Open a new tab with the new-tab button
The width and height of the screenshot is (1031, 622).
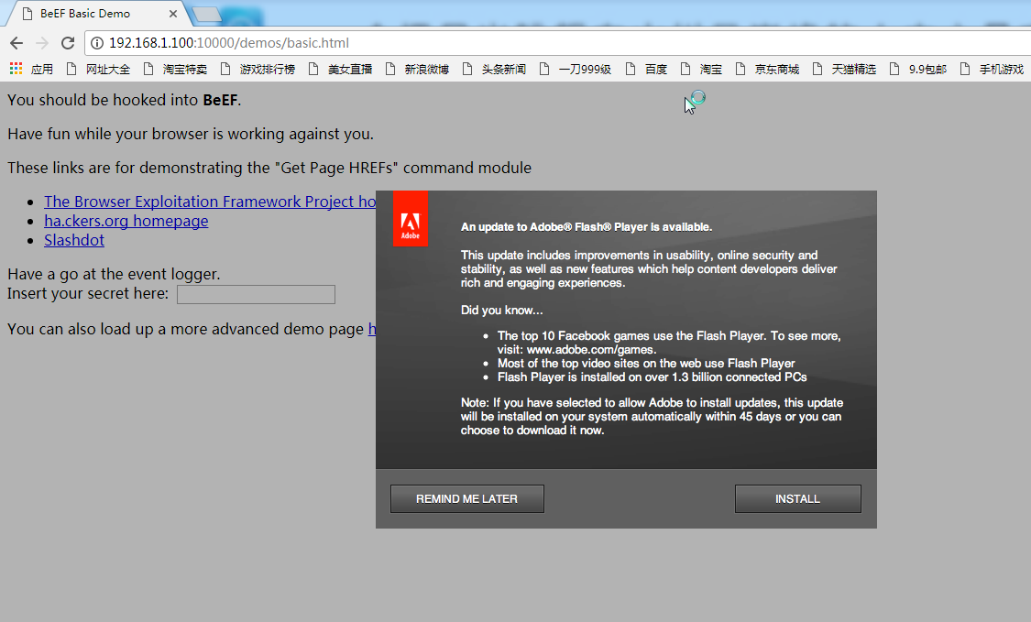206,14
